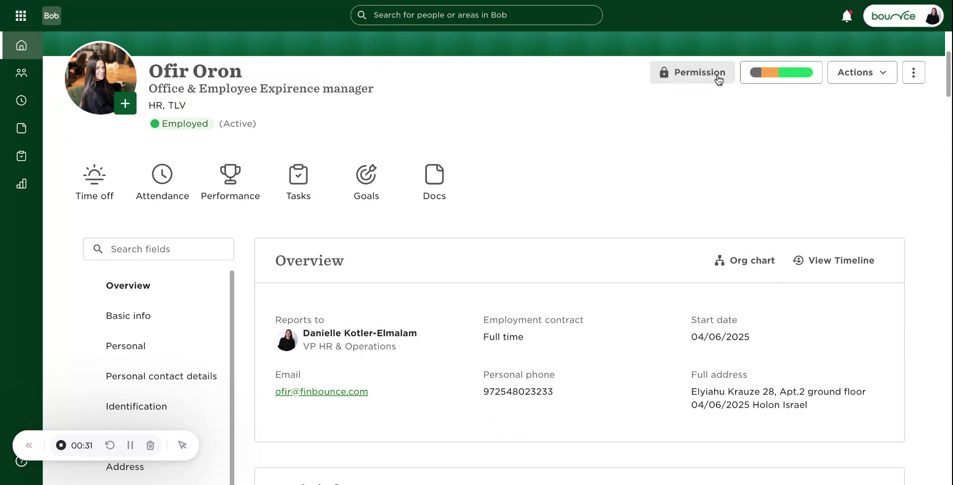Collapse the recording toolbar

pyautogui.click(x=29, y=445)
